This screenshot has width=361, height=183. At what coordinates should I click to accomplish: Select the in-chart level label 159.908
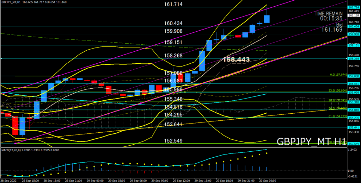point(173,31)
